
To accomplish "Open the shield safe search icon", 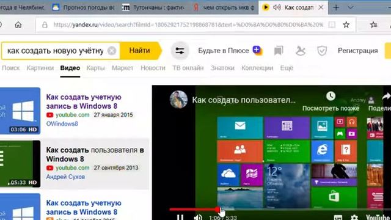I will pyautogui.click(x=322, y=51).
